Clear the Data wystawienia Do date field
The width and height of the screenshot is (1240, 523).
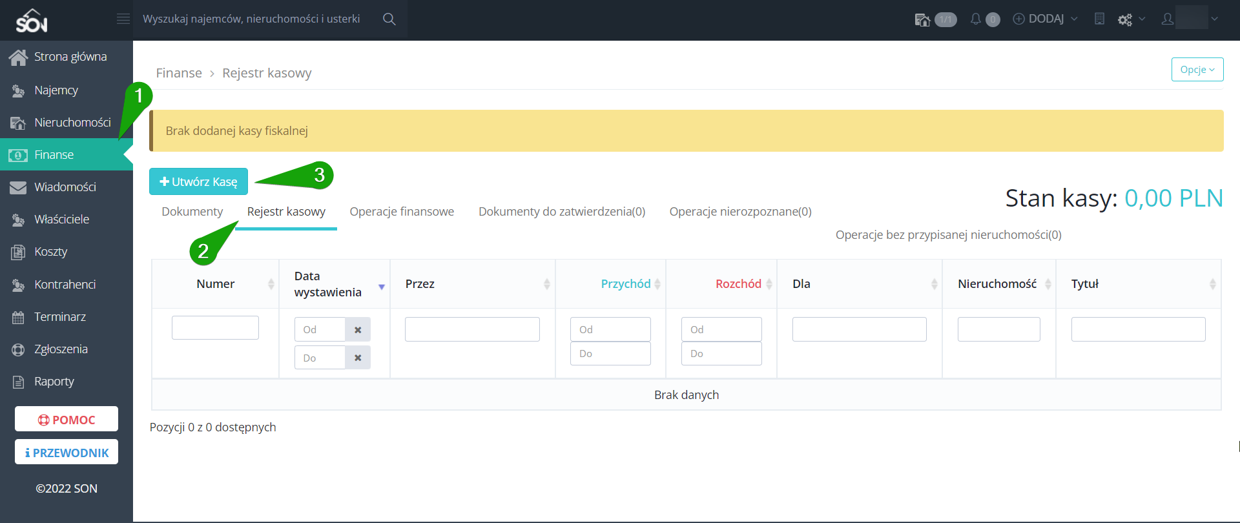coord(358,358)
